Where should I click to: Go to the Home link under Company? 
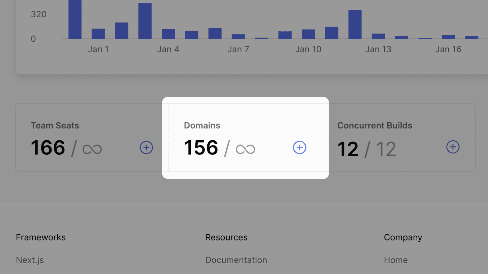tap(396, 260)
